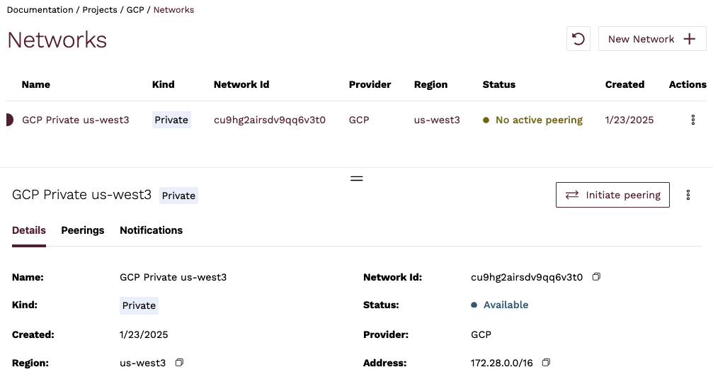Select the Details tab
The image size is (713, 389).
tap(29, 230)
